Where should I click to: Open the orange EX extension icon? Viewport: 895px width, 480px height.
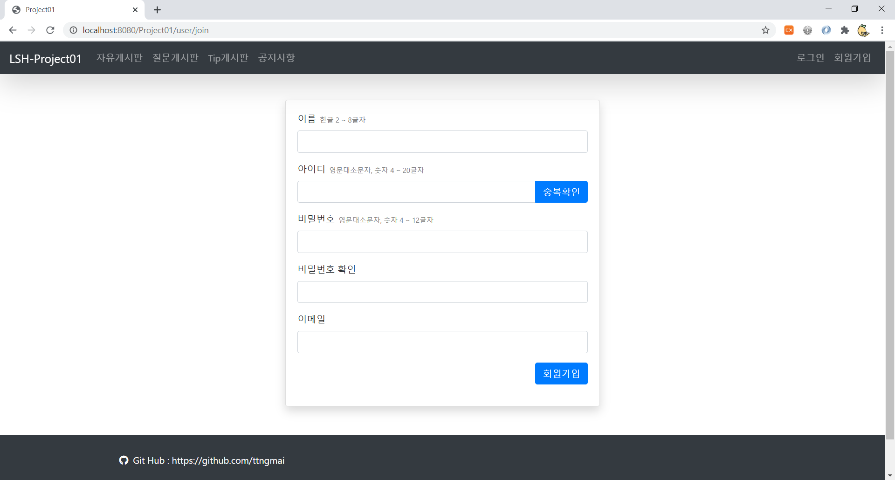click(789, 30)
